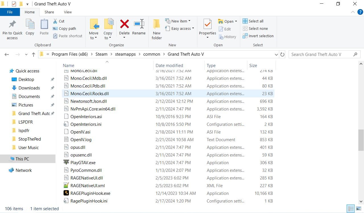The width and height of the screenshot is (364, 213).
Task: Click Pin to Quick access icon
Action: pyautogui.click(x=12, y=24)
